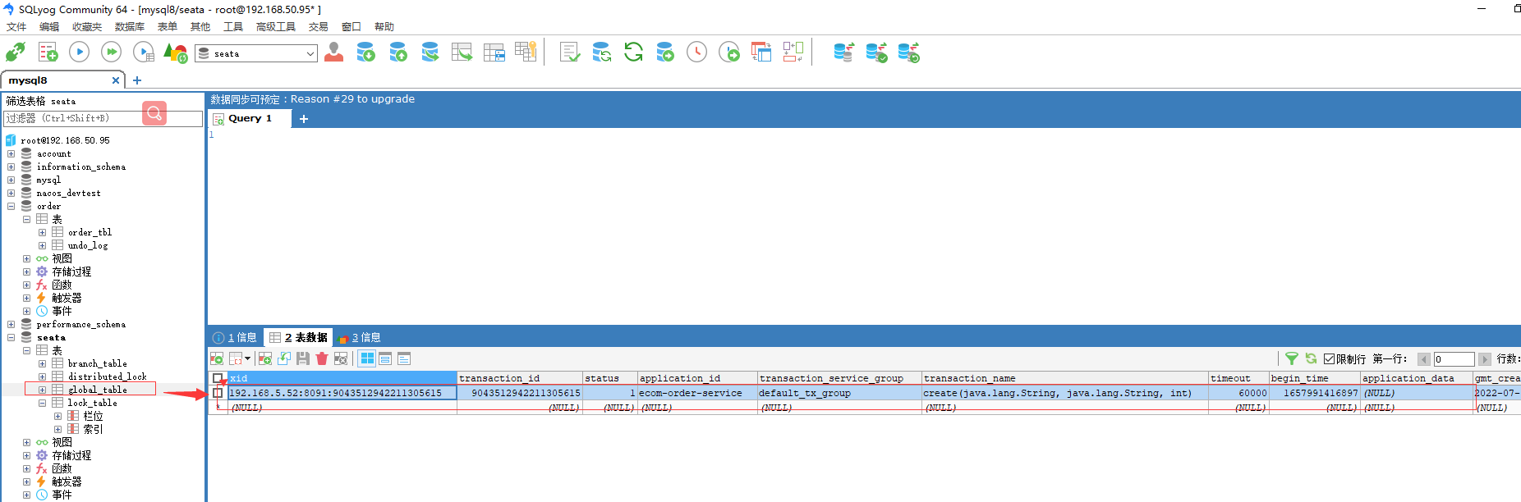Open the scheduled job clock icon
This screenshot has width=1521, height=502.
pos(696,52)
